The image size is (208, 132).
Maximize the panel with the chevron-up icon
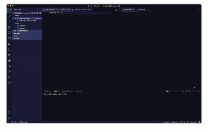[x=196, y=91]
